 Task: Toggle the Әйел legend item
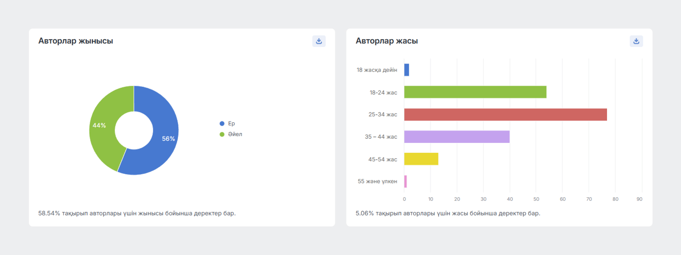tap(231, 134)
